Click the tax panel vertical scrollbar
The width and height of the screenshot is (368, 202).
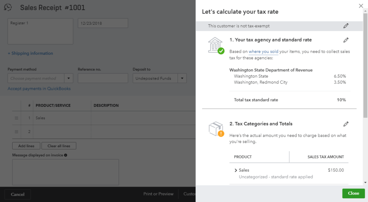[365, 64]
